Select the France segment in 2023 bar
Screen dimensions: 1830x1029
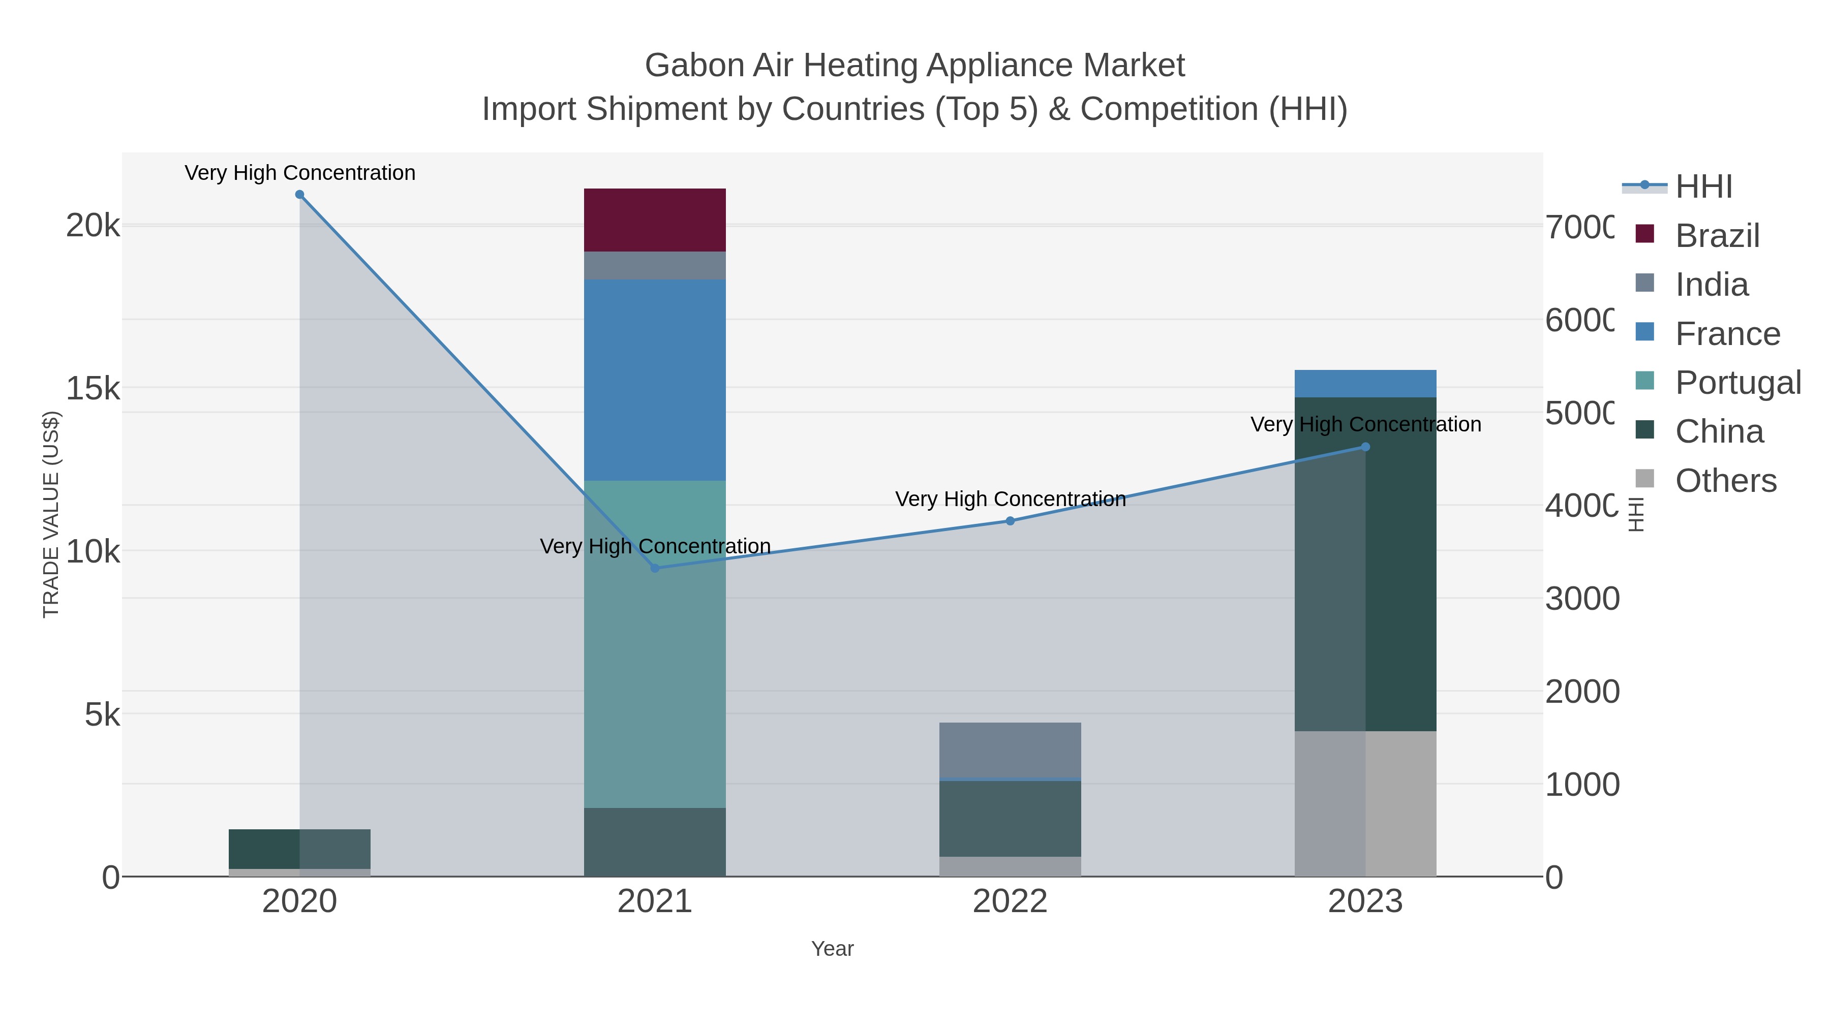[1365, 384]
